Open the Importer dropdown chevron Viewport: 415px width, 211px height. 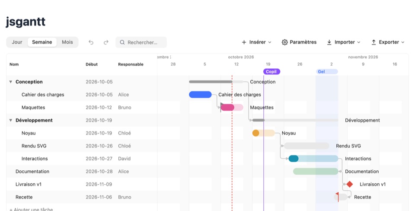(x=359, y=42)
